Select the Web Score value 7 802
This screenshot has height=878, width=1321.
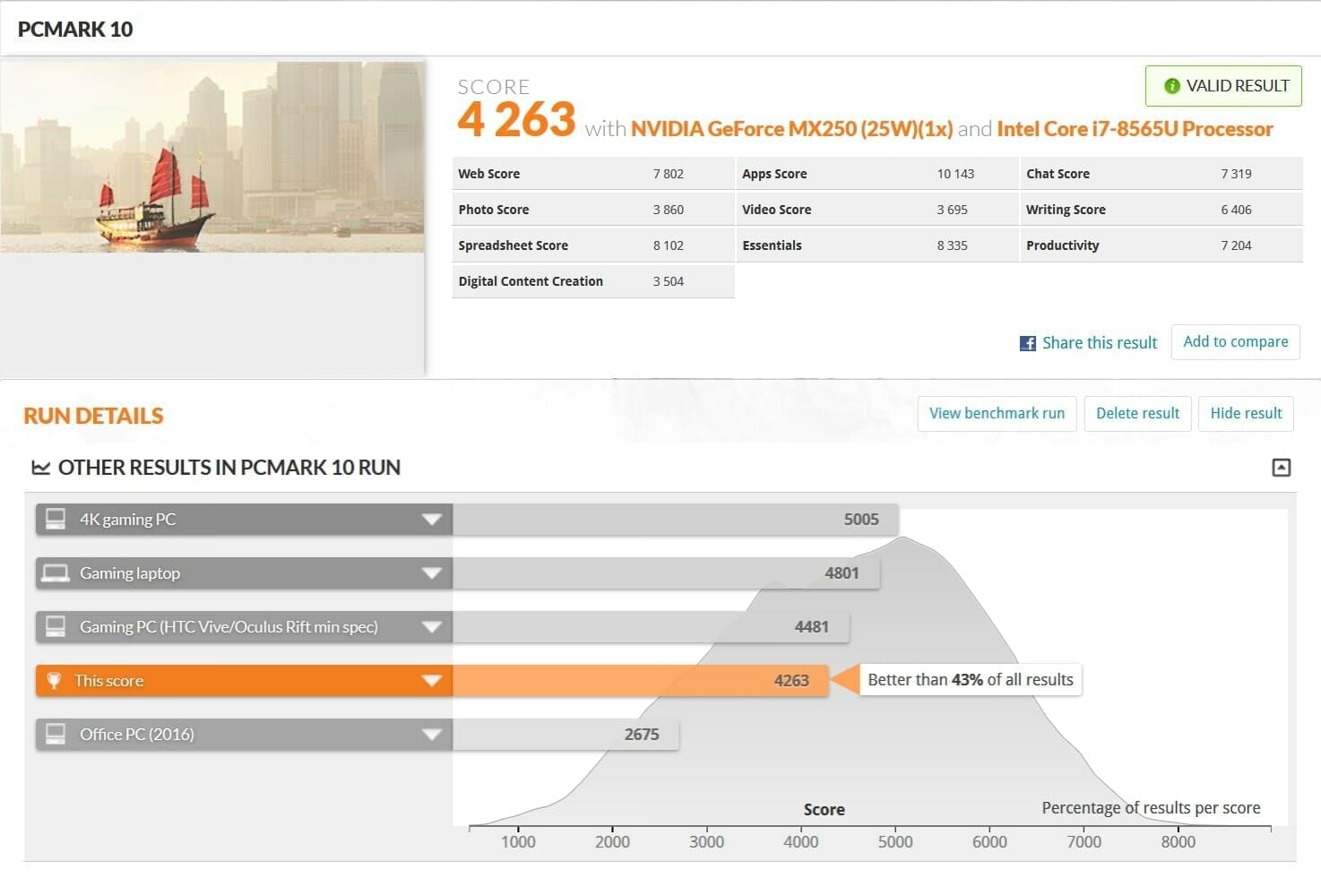669,174
